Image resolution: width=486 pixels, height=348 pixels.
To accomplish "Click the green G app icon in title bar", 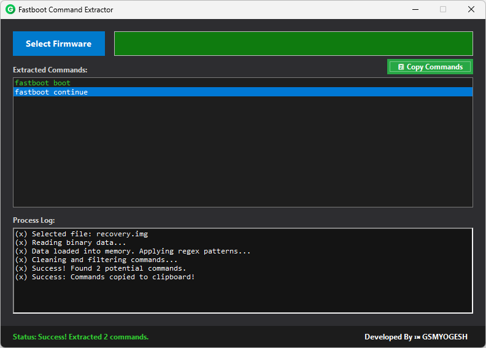I will pyautogui.click(x=10, y=10).
